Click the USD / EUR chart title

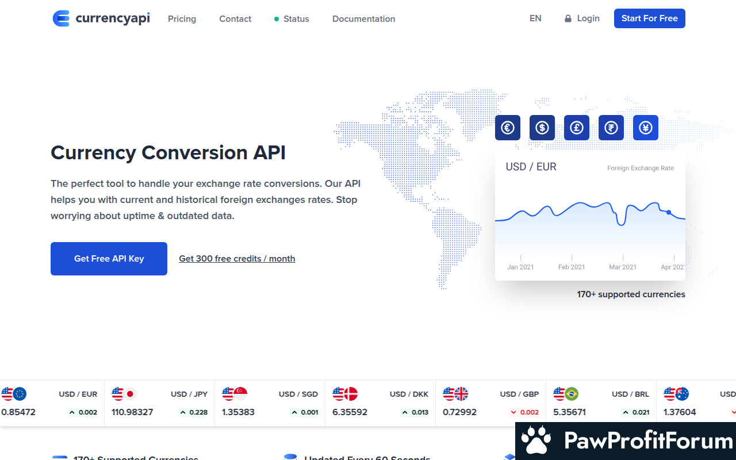click(531, 167)
